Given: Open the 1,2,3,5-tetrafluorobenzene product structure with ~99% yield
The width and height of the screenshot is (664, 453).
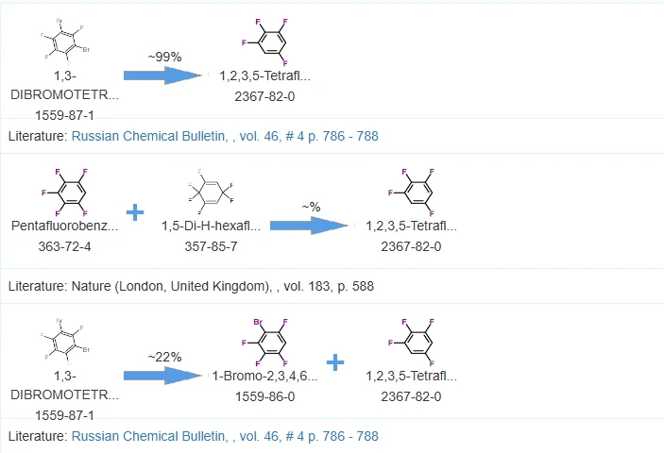Looking at the screenshot, I should point(264,42).
